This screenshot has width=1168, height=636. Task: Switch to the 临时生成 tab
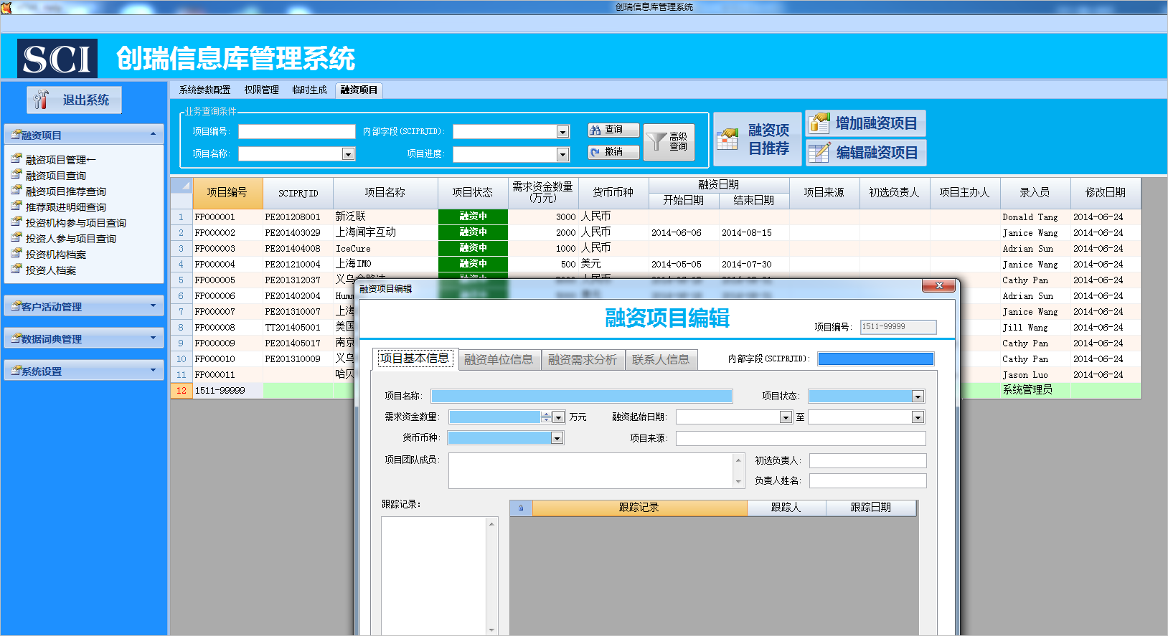[x=309, y=90]
